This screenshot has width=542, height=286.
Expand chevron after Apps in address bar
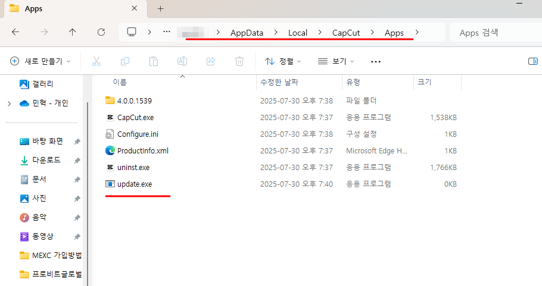[417, 32]
